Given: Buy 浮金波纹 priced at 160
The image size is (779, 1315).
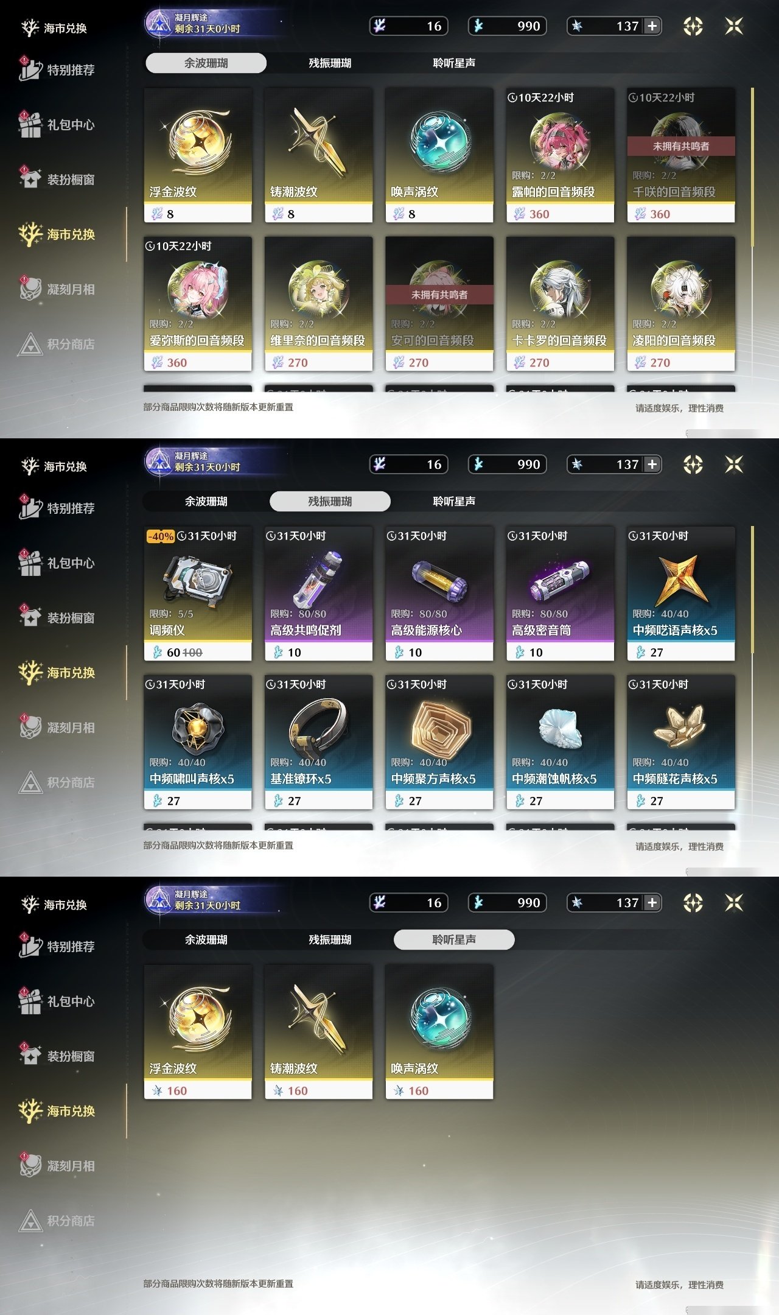Looking at the screenshot, I should 198,1032.
